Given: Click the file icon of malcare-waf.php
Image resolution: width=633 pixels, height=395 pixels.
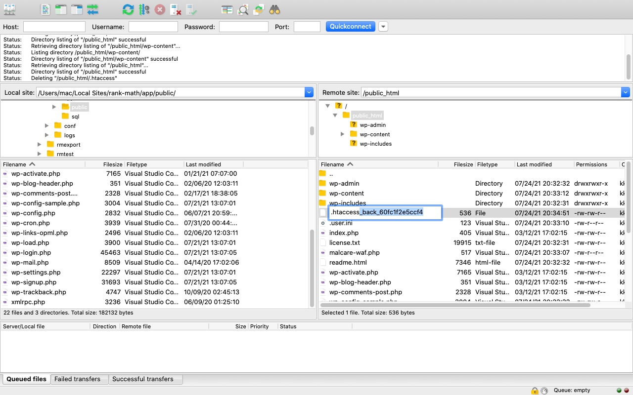Looking at the screenshot, I should click(x=322, y=252).
